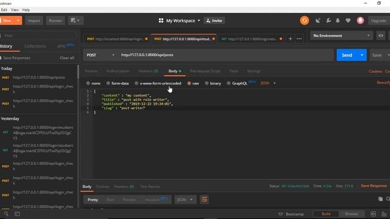Viewport: 390px width, 219px height.
Task: Click the heart icon in header
Action: click(x=348, y=21)
